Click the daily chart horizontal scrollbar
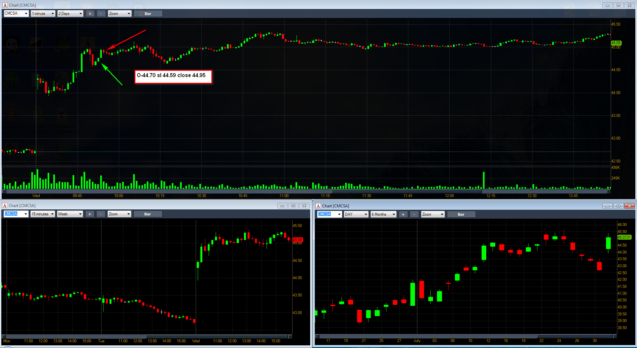This screenshot has width=637, height=348. pos(466,336)
